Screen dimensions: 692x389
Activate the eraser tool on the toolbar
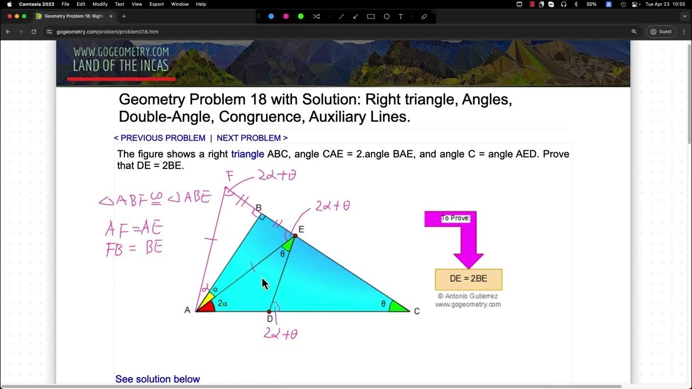click(x=423, y=16)
